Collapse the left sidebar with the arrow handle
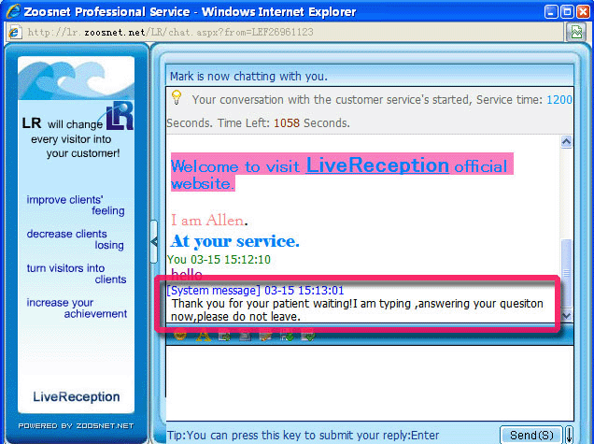The image size is (594, 444). [154, 241]
